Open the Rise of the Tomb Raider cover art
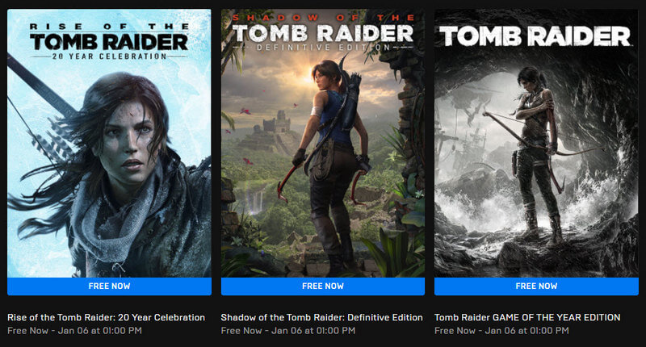The image size is (646, 347). 109,144
